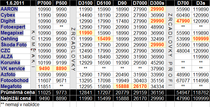Screen dimensions: 210x107
Task: Click highlighted 109999 price for D3s
Action: tap(201, 39)
